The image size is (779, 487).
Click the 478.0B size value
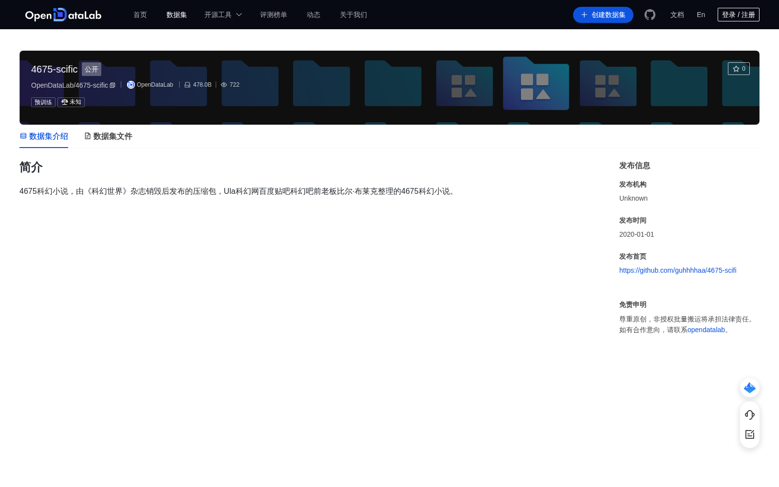tap(203, 85)
